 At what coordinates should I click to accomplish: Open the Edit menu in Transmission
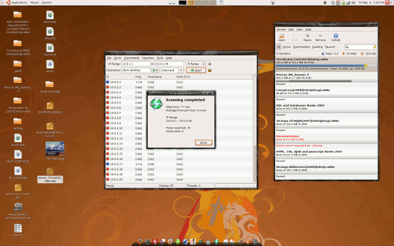point(291,30)
